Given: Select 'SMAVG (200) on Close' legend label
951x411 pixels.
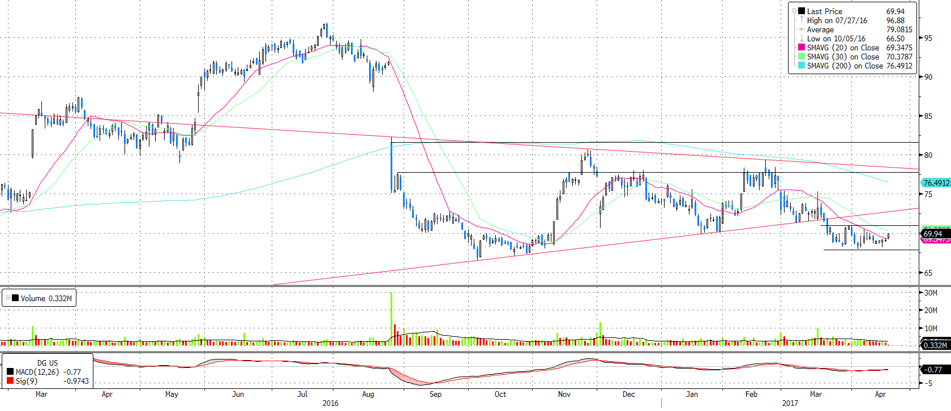Looking at the screenshot, I should coord(845,66).
